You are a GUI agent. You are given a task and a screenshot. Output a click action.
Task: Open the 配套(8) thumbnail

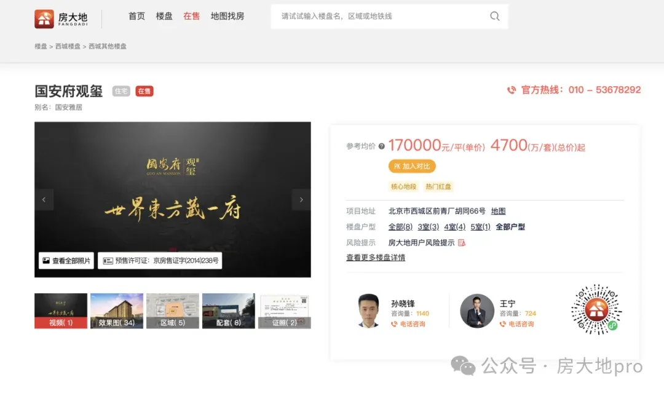tap(229, 311)
